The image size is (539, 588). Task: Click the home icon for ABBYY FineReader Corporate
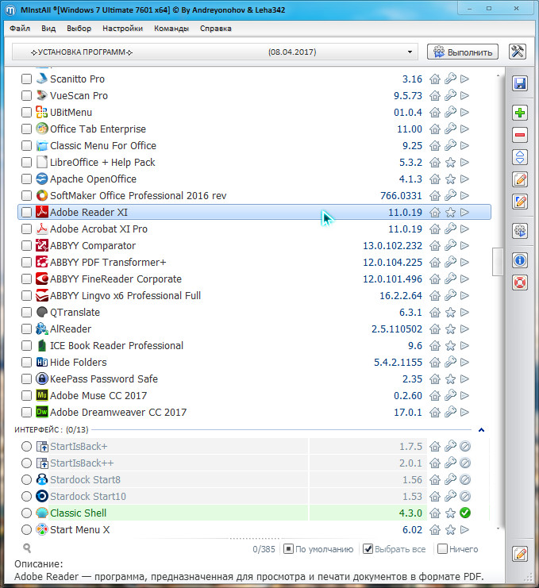tap(435, 279)
